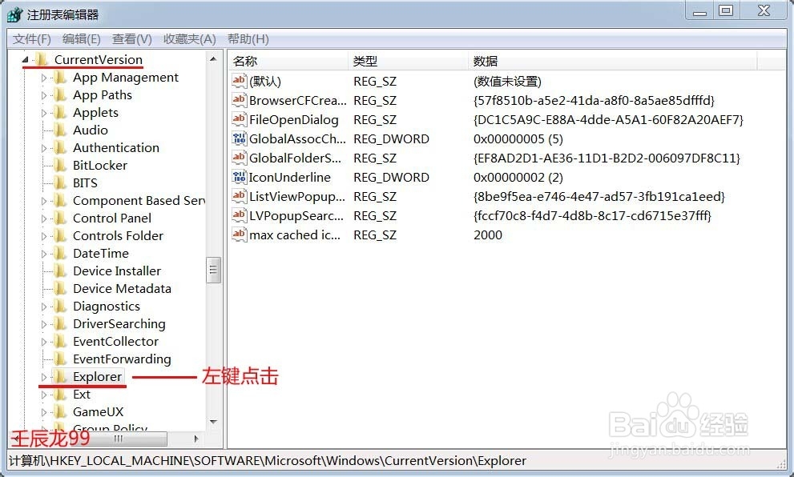This screenshot has width=794, height=477.
Task: Click the status bar registry path
Action: pyautogui.click(x=268, y=461)
